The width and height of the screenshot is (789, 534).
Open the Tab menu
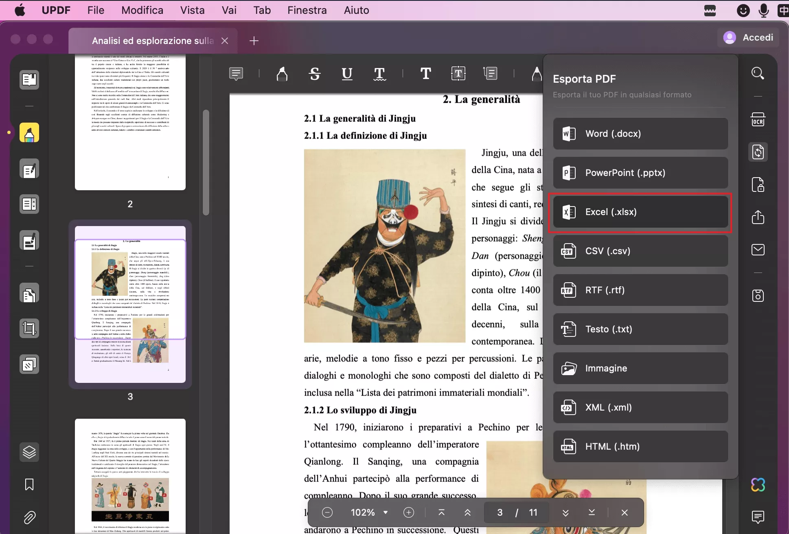(262, 10)
